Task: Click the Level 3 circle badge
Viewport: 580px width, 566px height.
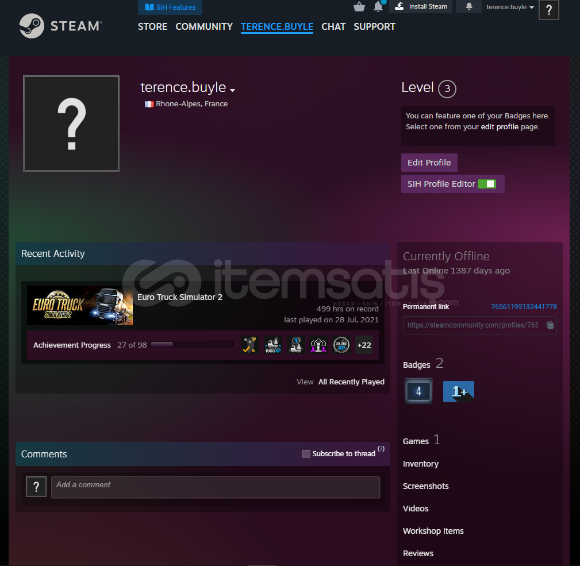Action: click(447, 88)
